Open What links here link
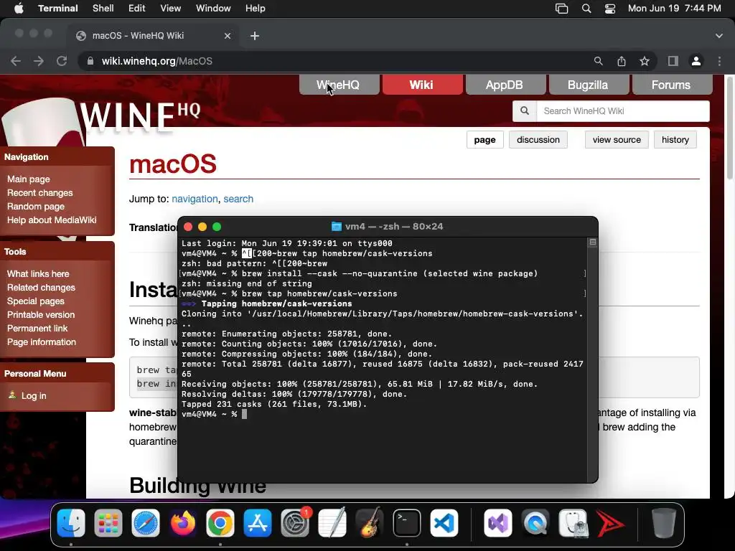735x551 pixels. (x=38, y=273)
